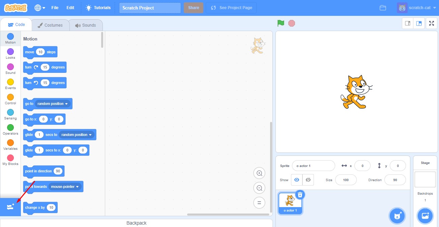Open the File menu
The height and width of the screenshot is (227, 439).
[55, 8]
